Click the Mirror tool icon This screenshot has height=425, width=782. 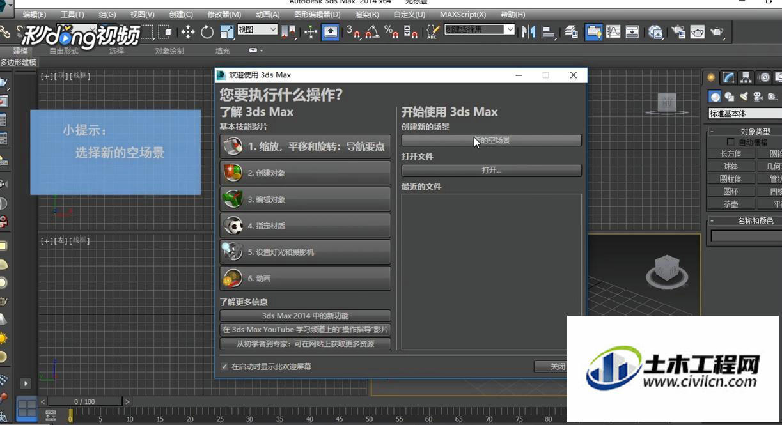coord(529,32)
